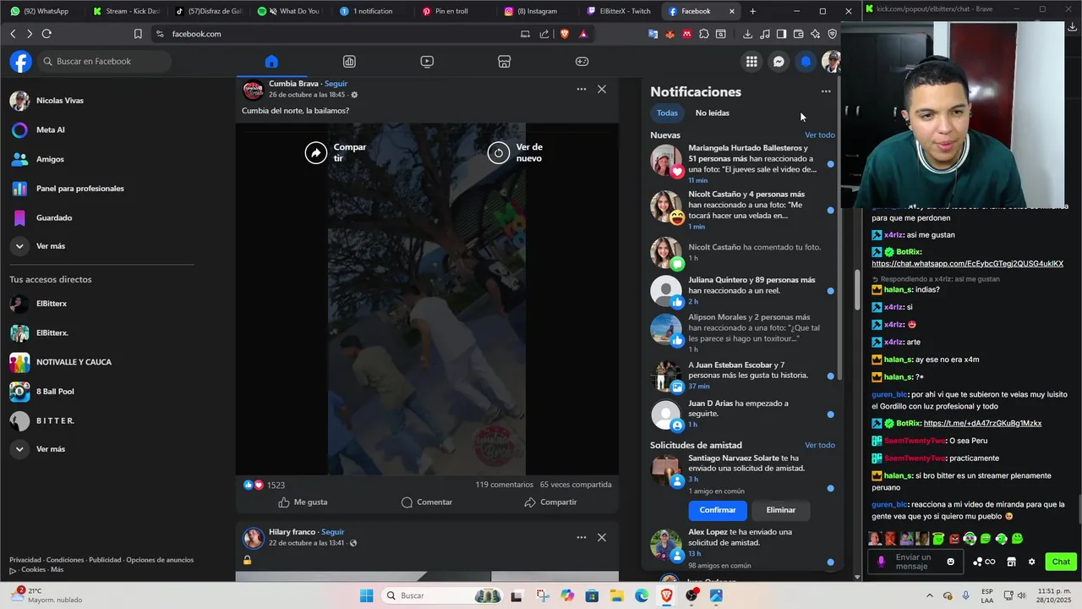Open a new browser tab with plus
Image resolution: width=1082 pixels, height=609 pixels.
click(752, 11)
